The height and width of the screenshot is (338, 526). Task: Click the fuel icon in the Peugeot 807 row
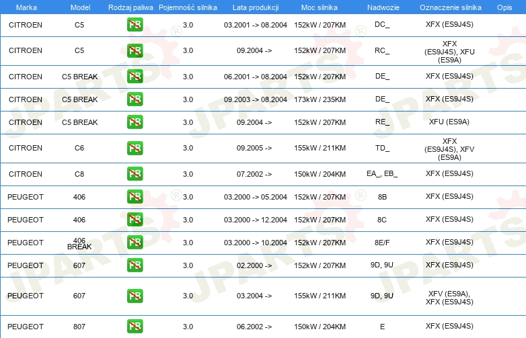coord(135,327)
